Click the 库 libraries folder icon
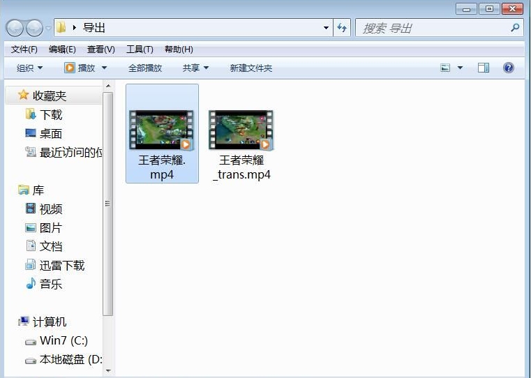 23,190
